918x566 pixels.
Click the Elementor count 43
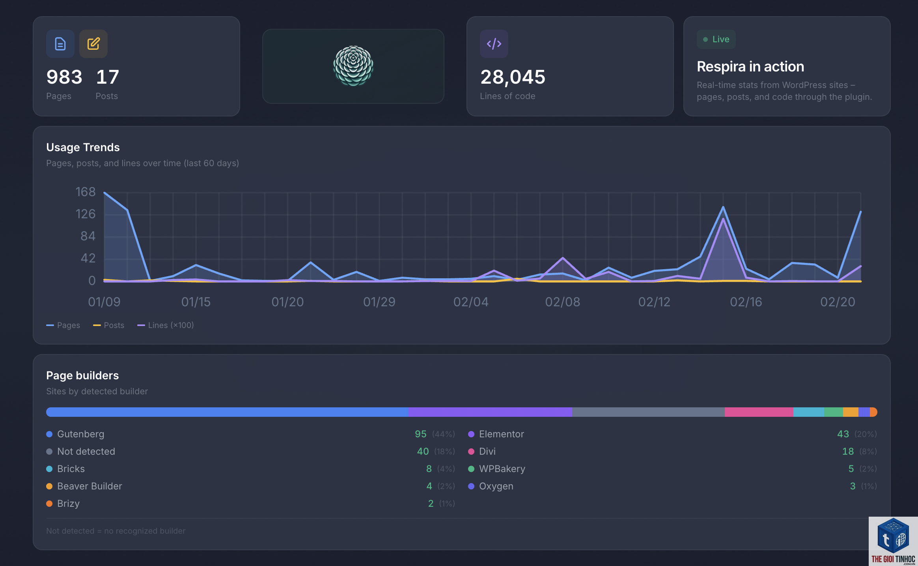point(843,434)
